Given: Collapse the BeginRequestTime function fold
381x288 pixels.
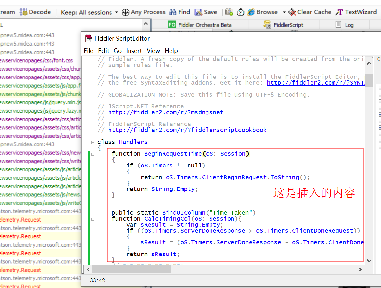Looking at the screenshot, I should pos(93,154).
